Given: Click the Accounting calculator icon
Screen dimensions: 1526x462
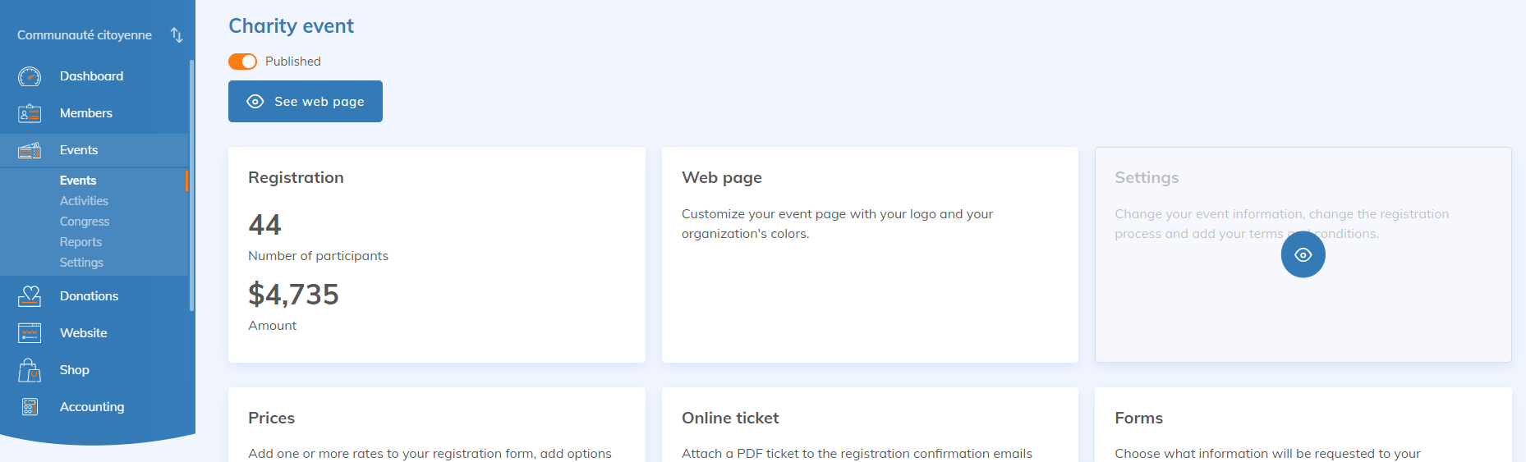Looking at the screenshot, I should pyautogui.click(x=30, y=407).
